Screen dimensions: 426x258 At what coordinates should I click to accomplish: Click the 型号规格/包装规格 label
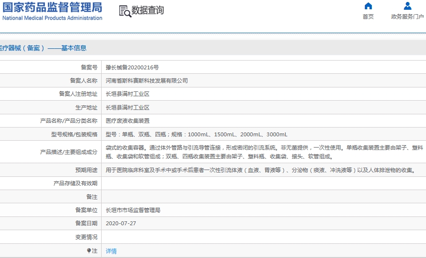tap(74, 134)
